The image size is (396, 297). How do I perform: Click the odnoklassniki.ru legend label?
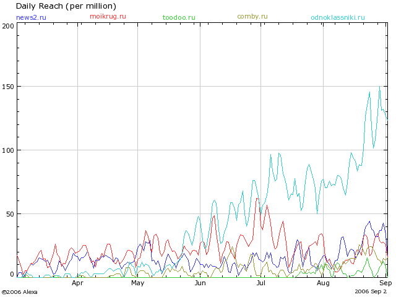338,17
